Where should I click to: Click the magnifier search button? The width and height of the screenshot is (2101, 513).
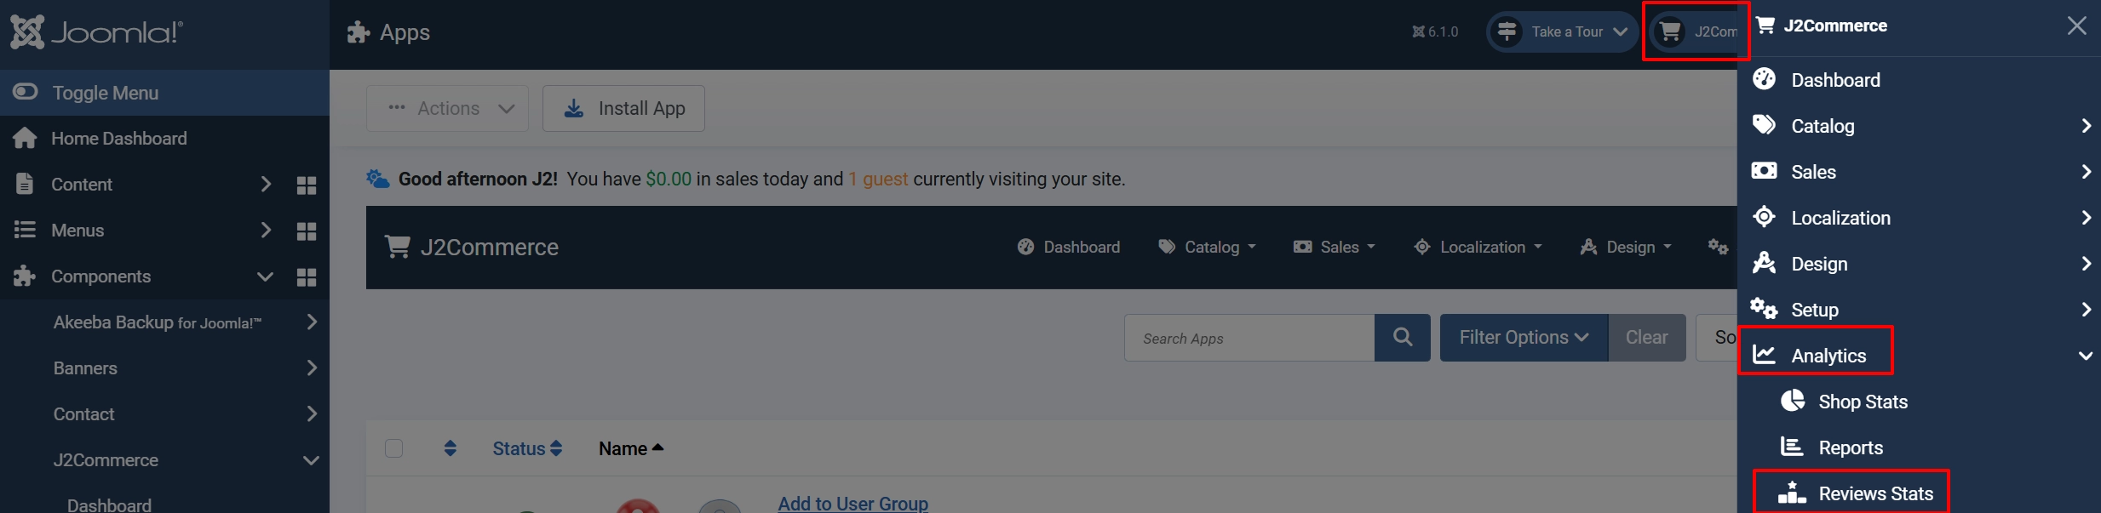[1403, 338]
